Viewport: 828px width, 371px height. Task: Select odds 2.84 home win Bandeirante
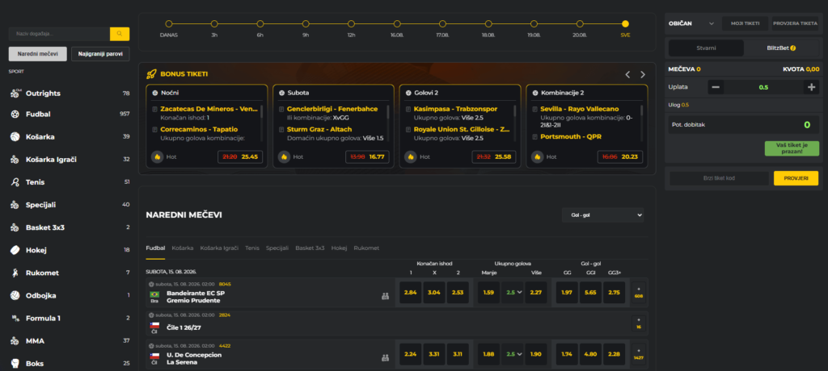(x=410, y=293)
